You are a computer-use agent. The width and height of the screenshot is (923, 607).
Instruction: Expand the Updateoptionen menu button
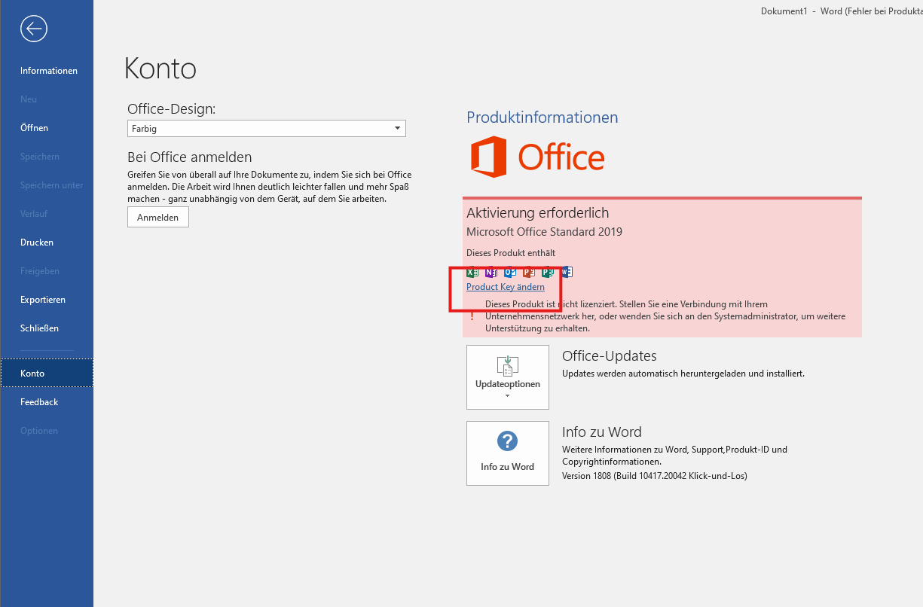click(507, 377)
